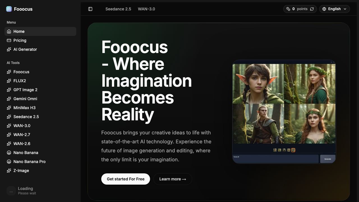Select Nano Banana Pro tool
The image size is (359, 202).
tap(40, 162)
